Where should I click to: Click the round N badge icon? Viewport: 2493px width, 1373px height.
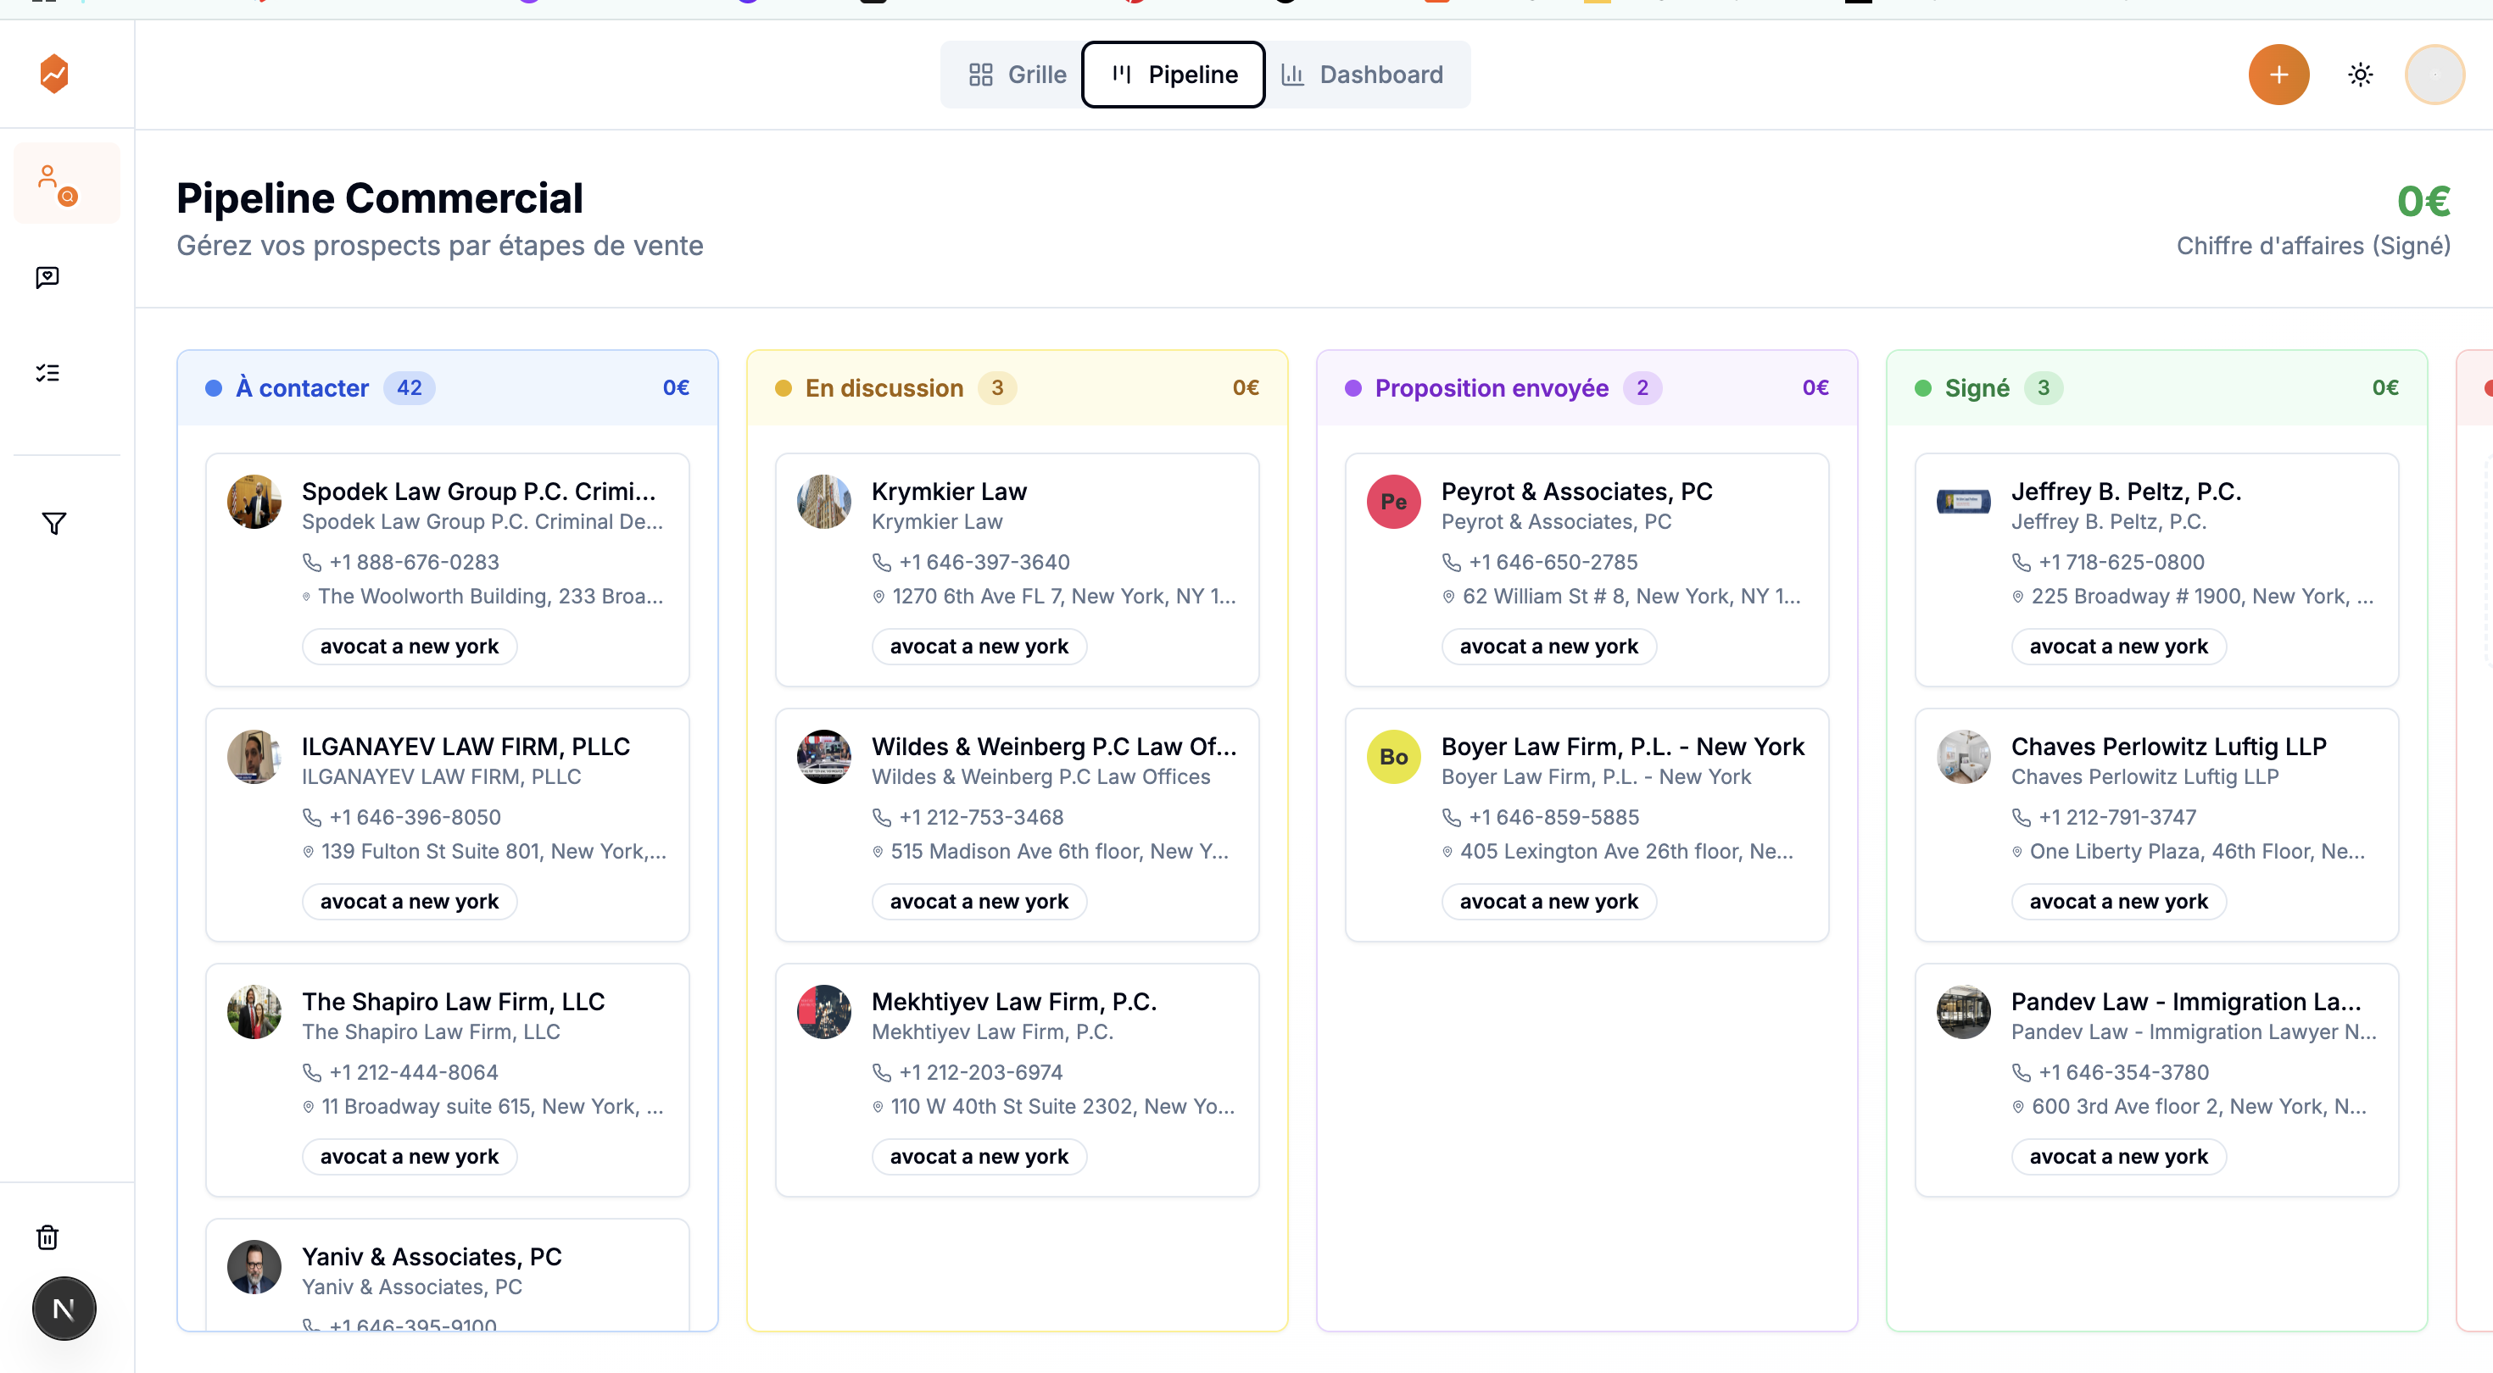tap(64, 1309)
